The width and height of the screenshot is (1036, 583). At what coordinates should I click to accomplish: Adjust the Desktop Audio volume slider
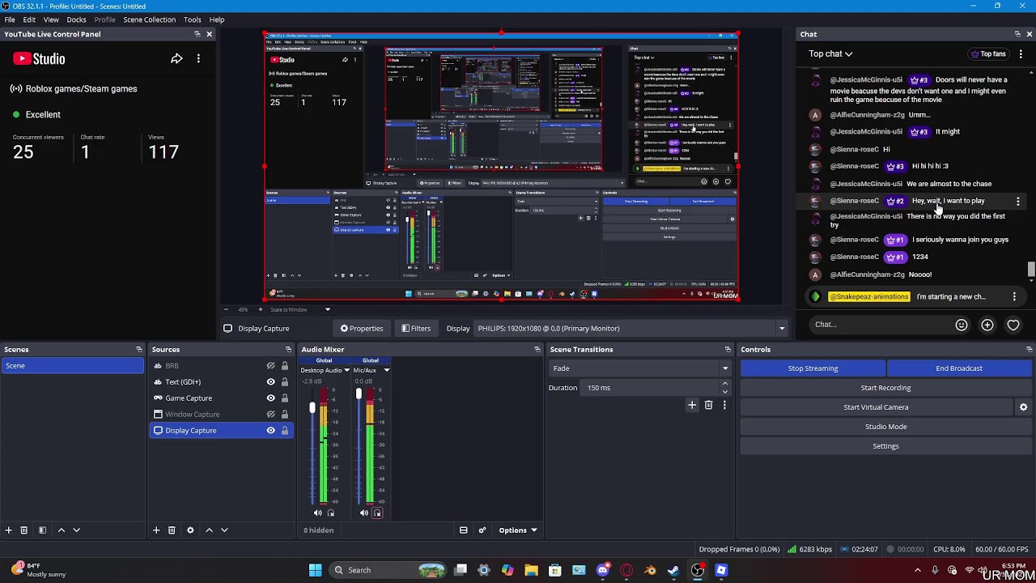pos(312,408)
